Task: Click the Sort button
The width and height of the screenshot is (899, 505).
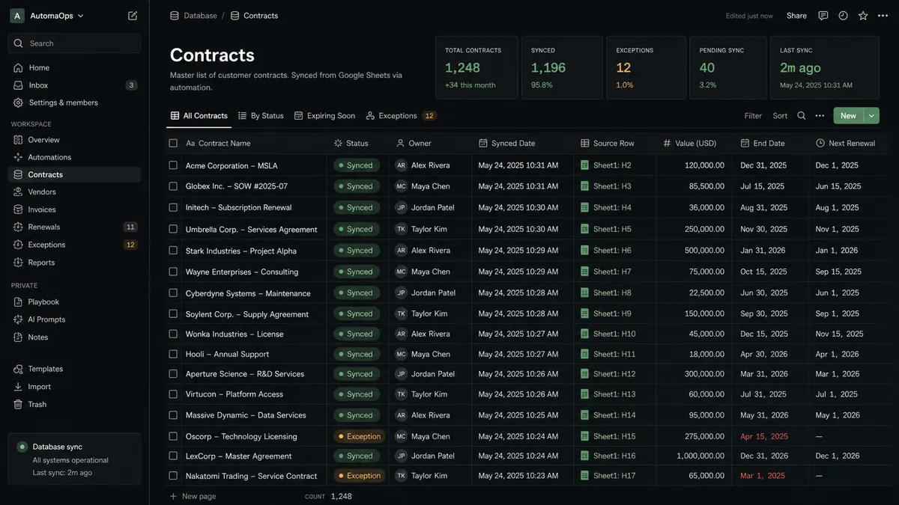Action: coord(780,116)
